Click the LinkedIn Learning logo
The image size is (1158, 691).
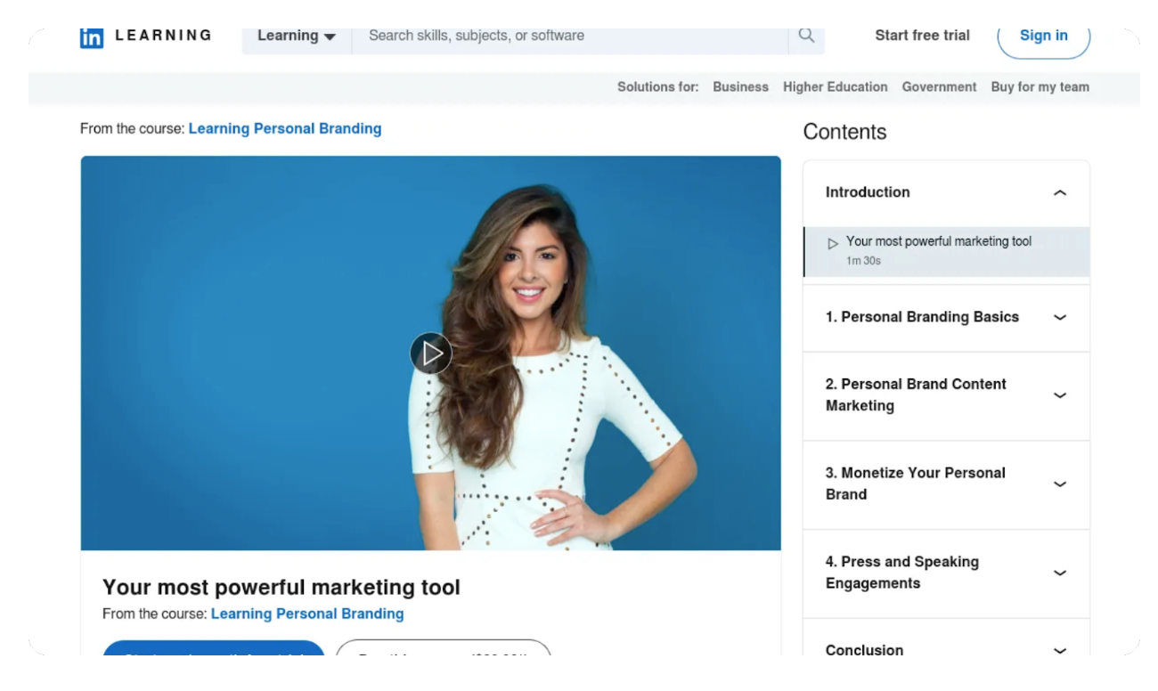[x=145, y=36]
